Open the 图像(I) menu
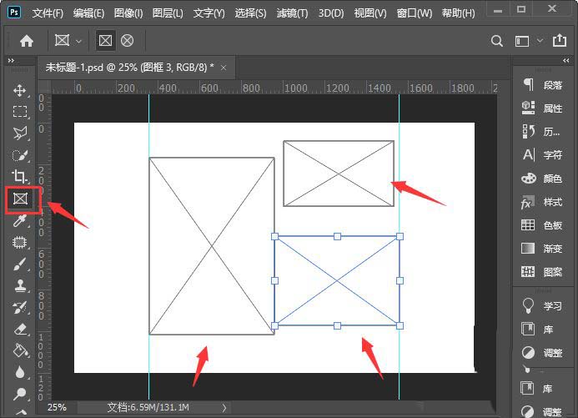Screen dimensions: 578x418 tap(128, 13)
